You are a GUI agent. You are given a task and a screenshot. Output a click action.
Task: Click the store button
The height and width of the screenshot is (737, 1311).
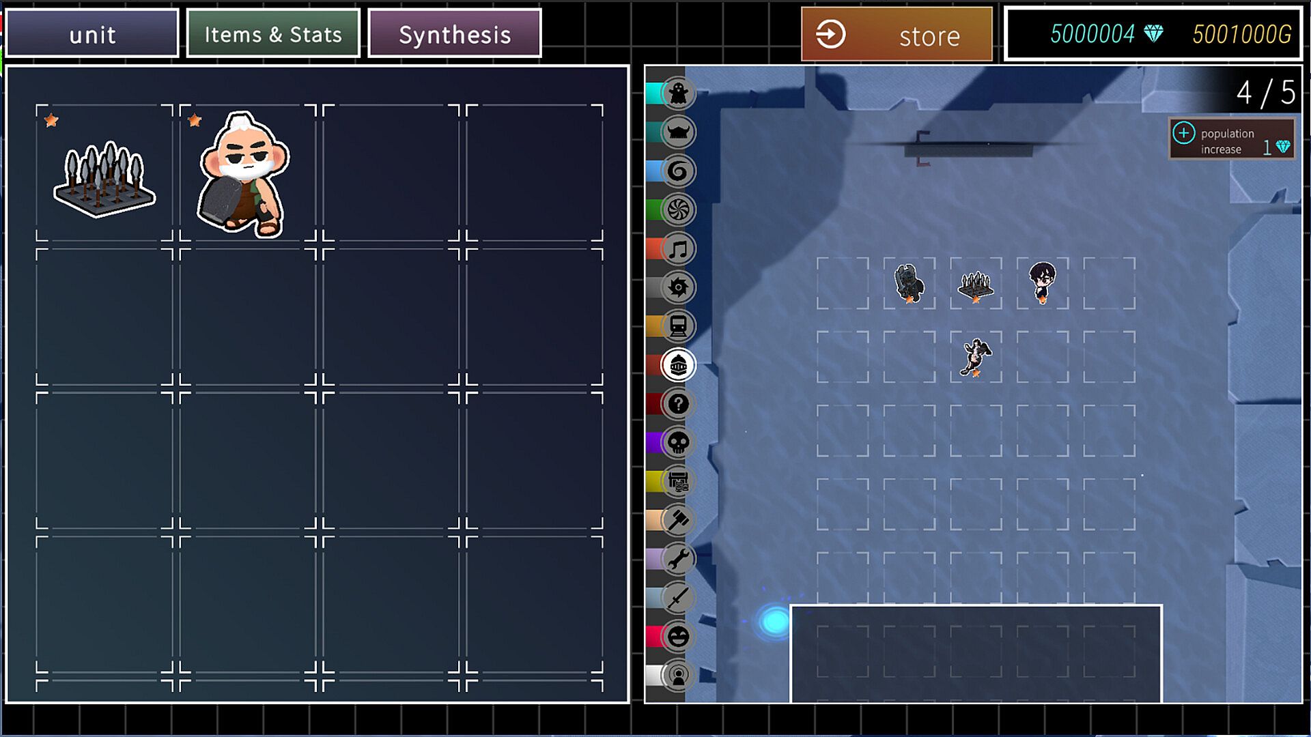click(897, 35)
